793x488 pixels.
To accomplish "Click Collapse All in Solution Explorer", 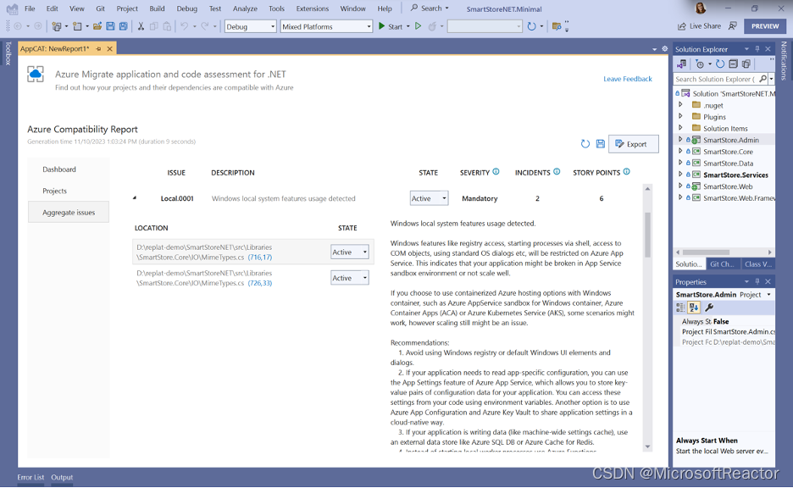I will [734, 64].
